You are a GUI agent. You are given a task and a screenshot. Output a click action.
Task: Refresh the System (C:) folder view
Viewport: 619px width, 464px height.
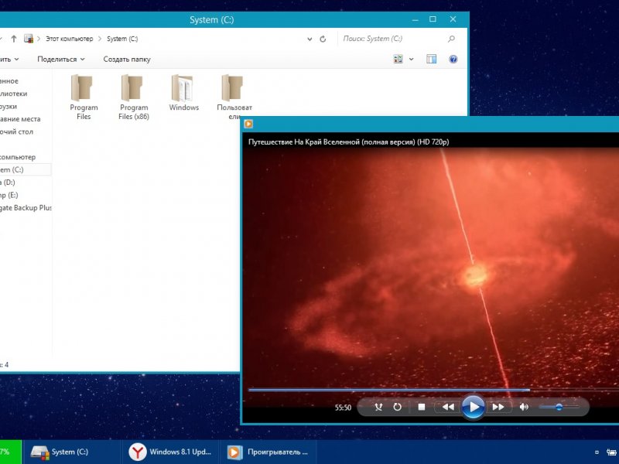pyautogui.click(x=323, y=39)
